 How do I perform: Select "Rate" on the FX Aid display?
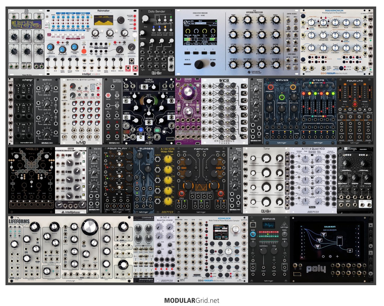tap(26, 26)
